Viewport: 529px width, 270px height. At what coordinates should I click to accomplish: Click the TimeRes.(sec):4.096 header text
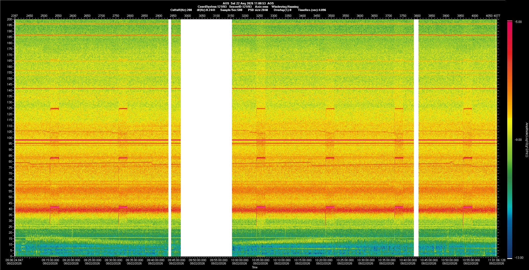[x=312, y=10]
